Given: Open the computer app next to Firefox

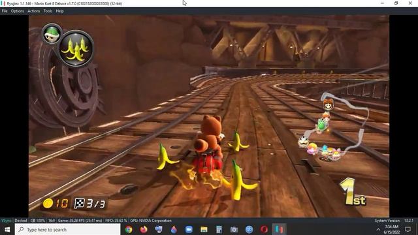Looking at the screenshot, I should point(159,229).
